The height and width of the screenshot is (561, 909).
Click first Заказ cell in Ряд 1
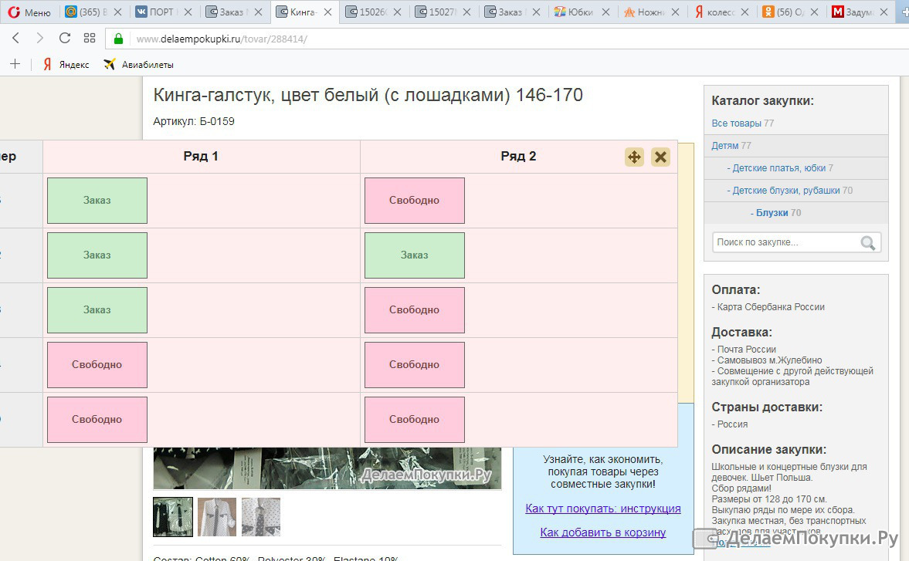coord(97,201)
